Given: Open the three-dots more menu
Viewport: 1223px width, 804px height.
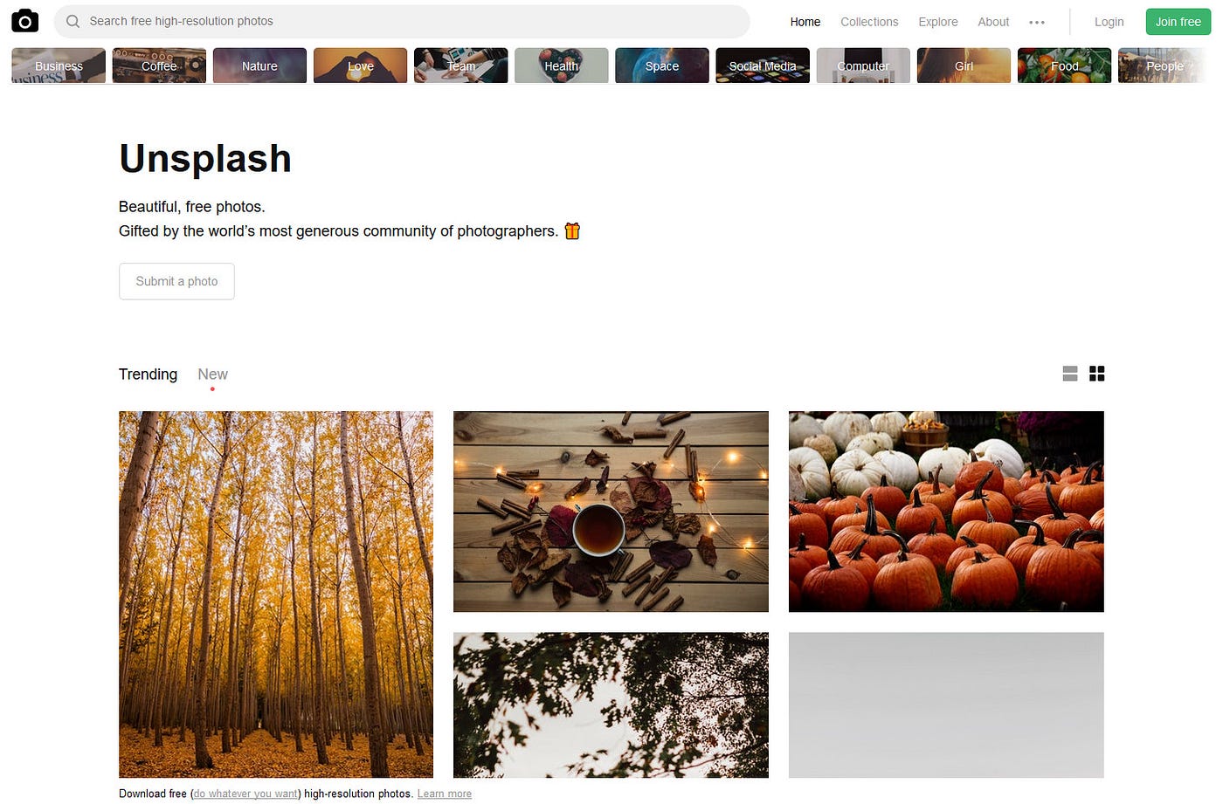Looking at the screenshot, I should [1037, 22].
